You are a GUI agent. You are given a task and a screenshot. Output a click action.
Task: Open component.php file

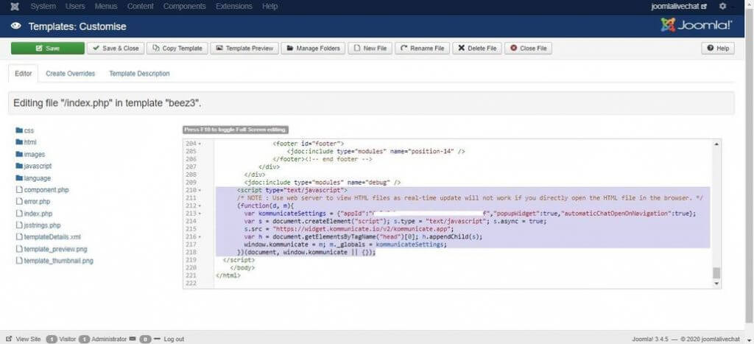42,190
